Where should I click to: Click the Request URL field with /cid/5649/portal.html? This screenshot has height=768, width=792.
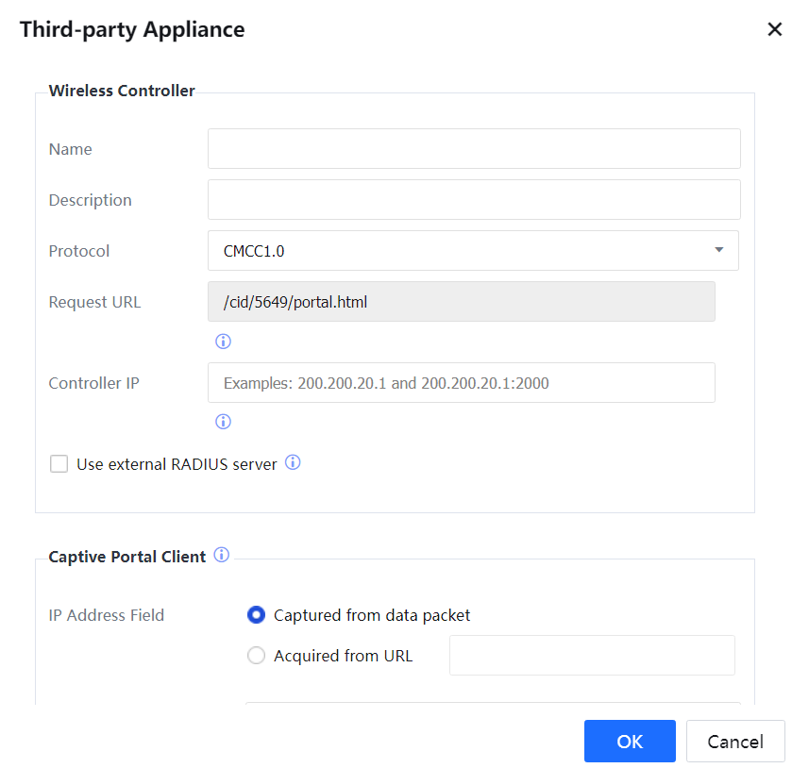pos(461,302)
